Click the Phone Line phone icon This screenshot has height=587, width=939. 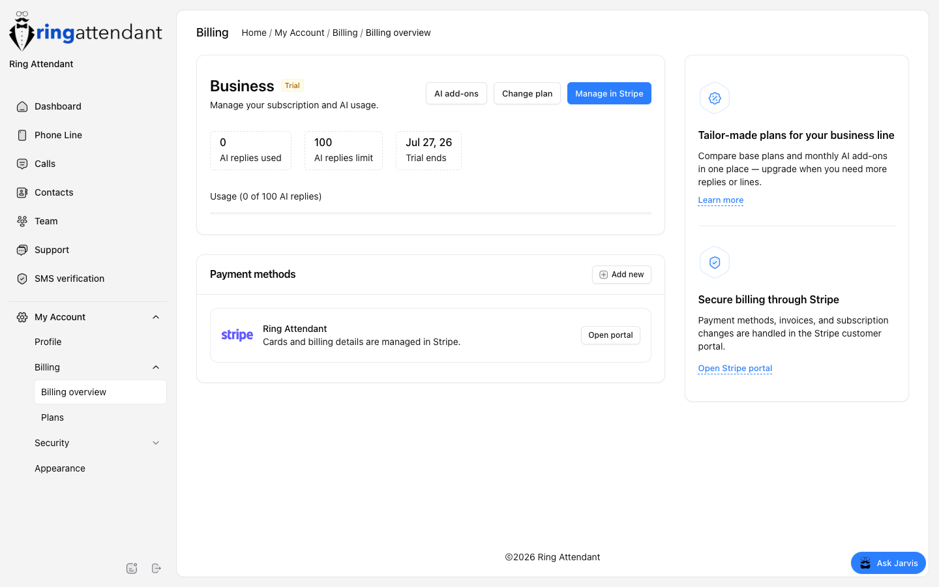click(22, 135)
